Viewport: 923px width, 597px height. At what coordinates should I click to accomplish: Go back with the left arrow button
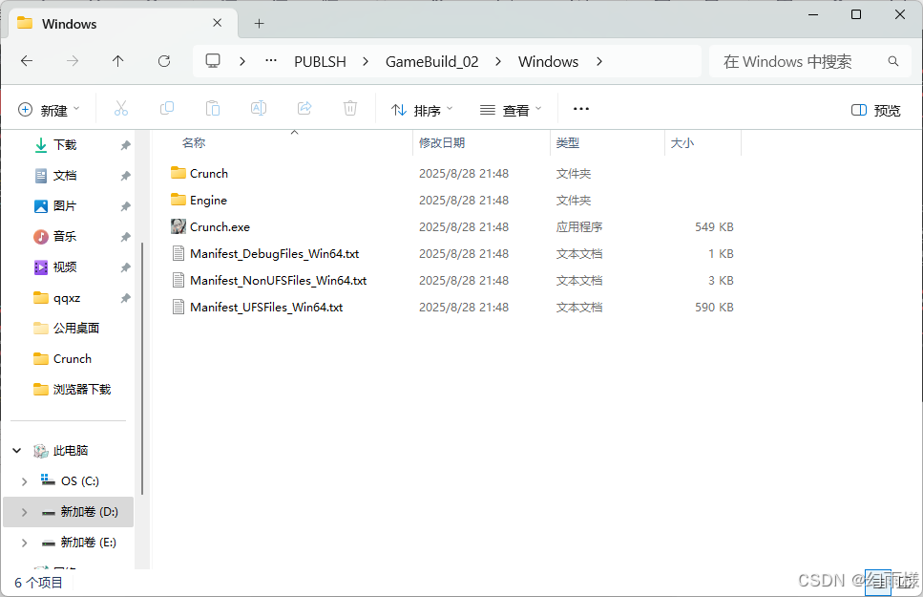pos(27,61)
